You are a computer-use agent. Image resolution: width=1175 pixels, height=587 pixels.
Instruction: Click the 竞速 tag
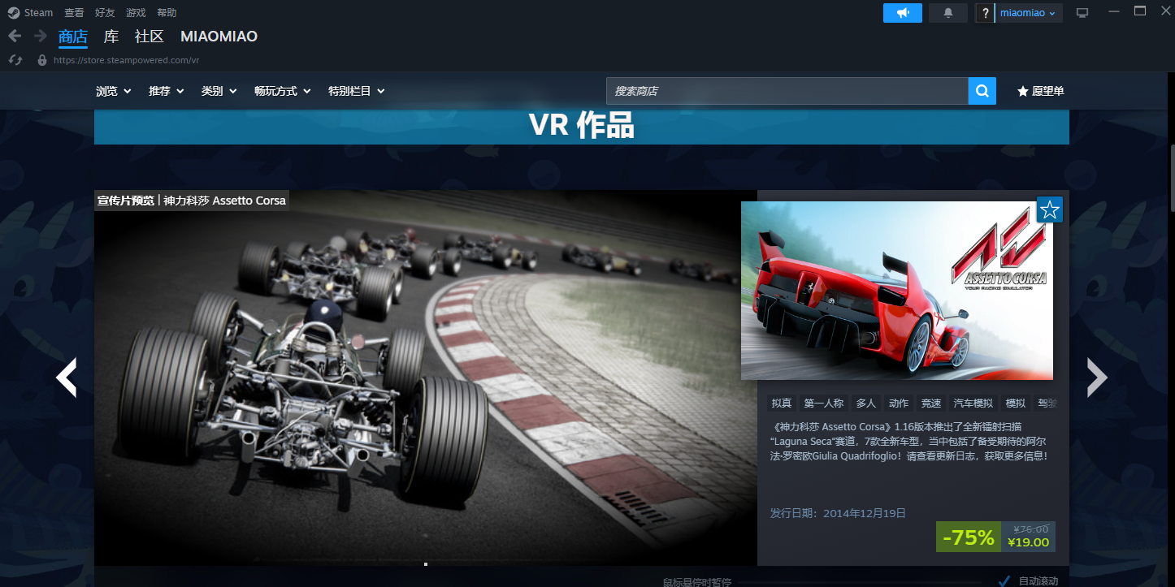click(x=931, y=403)
